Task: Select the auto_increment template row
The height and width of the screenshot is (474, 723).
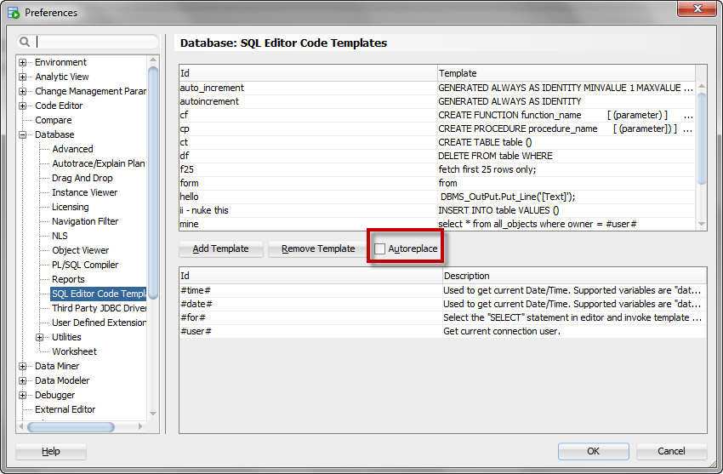Action: click(437, 88)
